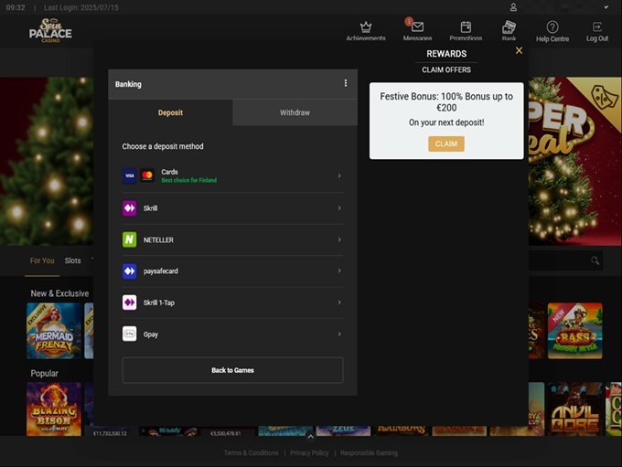Click the Log Out icon
This screenshot has width=622, height=467.
pos(597,28)
